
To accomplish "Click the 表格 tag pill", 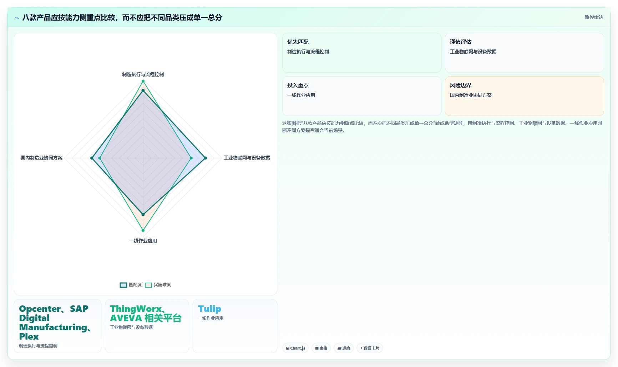I will pos(321,348).
